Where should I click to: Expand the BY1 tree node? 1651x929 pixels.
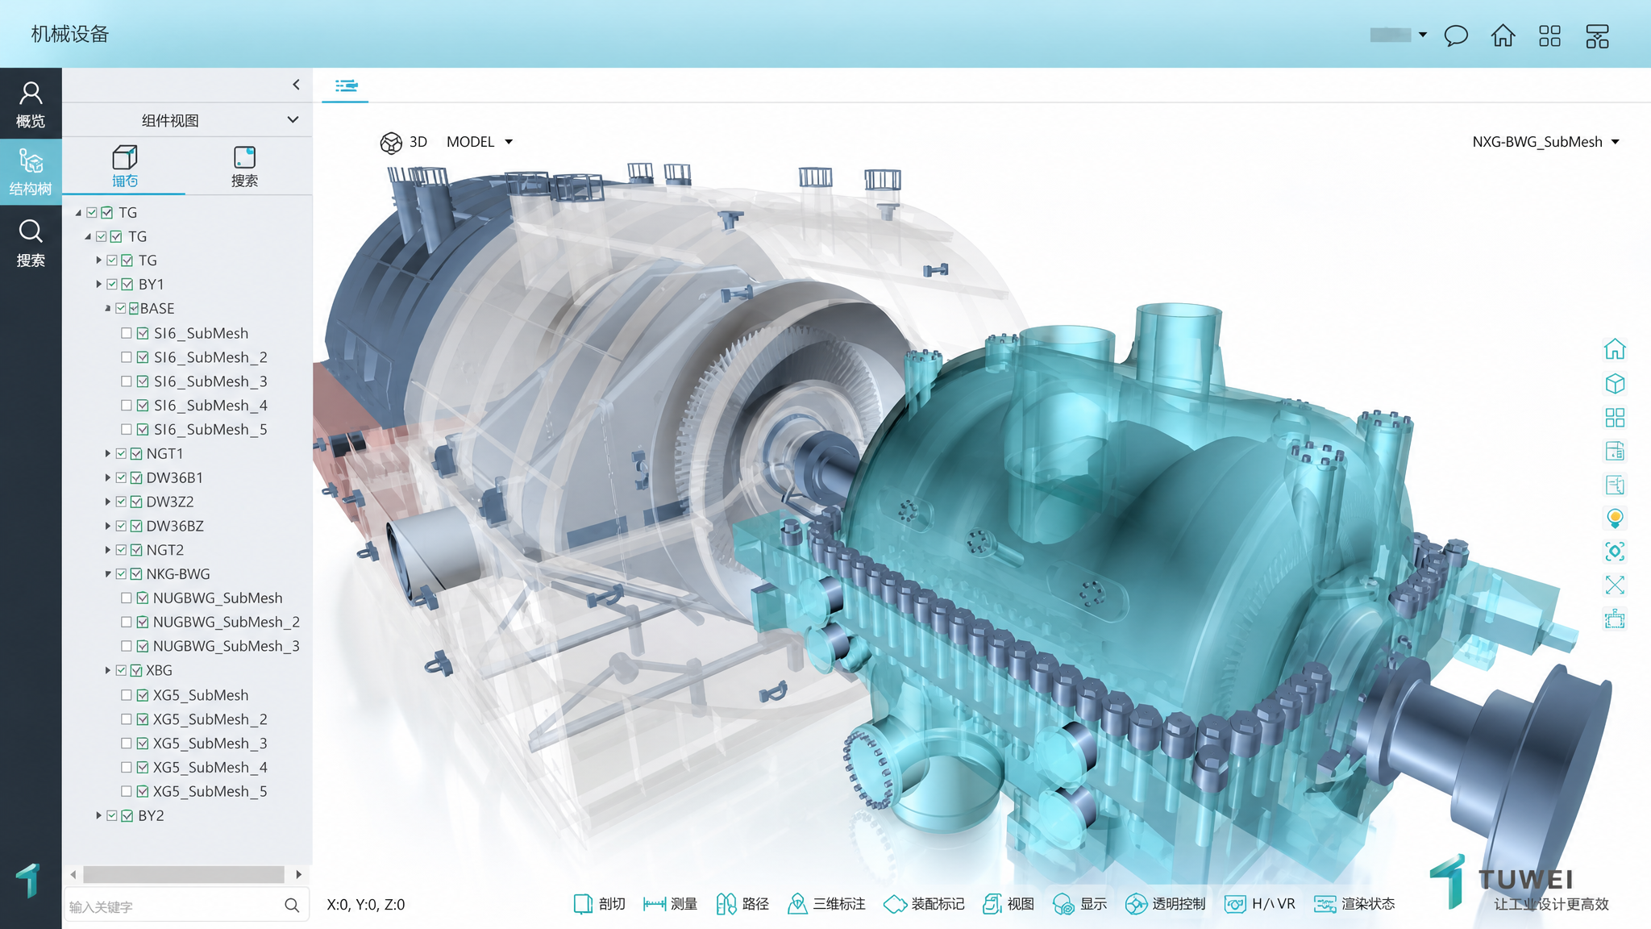(x=98, y=284)
